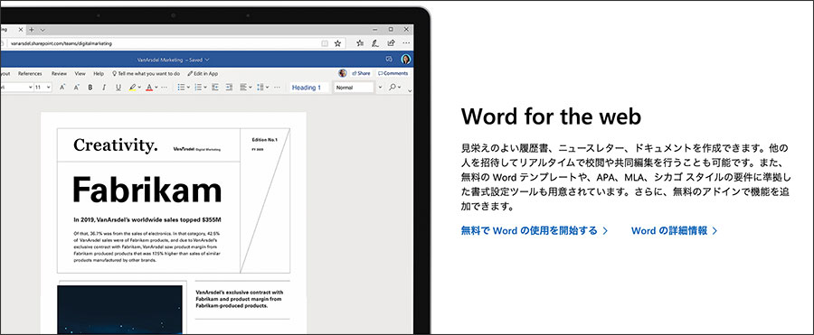
Task: Click the Edit in App option
Action: coord(203,74)
